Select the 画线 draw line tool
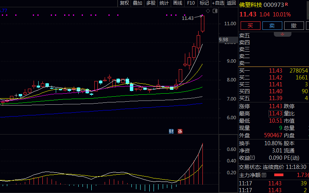This screenshot has width=309, height=193. pos(178,3)
